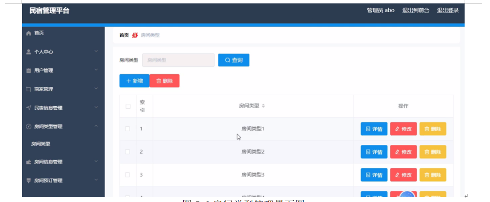Click the 首页 breadcrumb link
490x202 pixels.
coord(124,35)
